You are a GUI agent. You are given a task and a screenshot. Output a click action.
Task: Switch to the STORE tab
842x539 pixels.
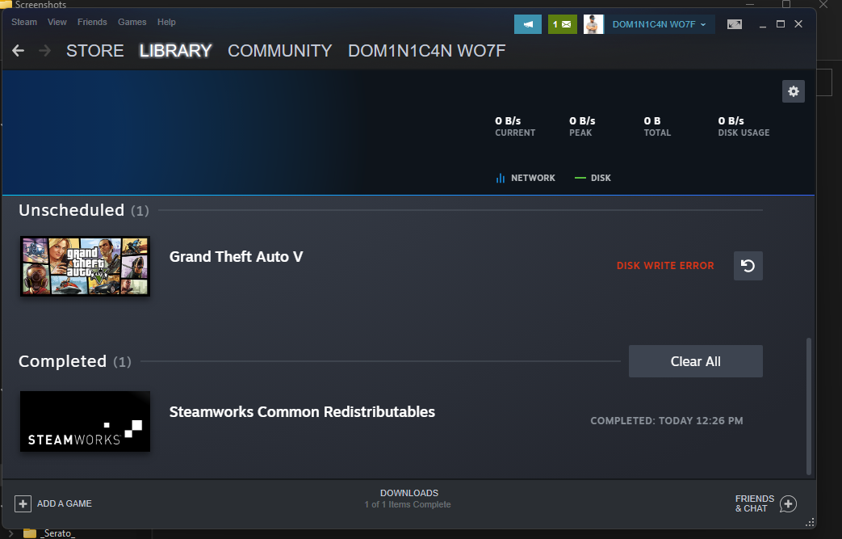95,51
